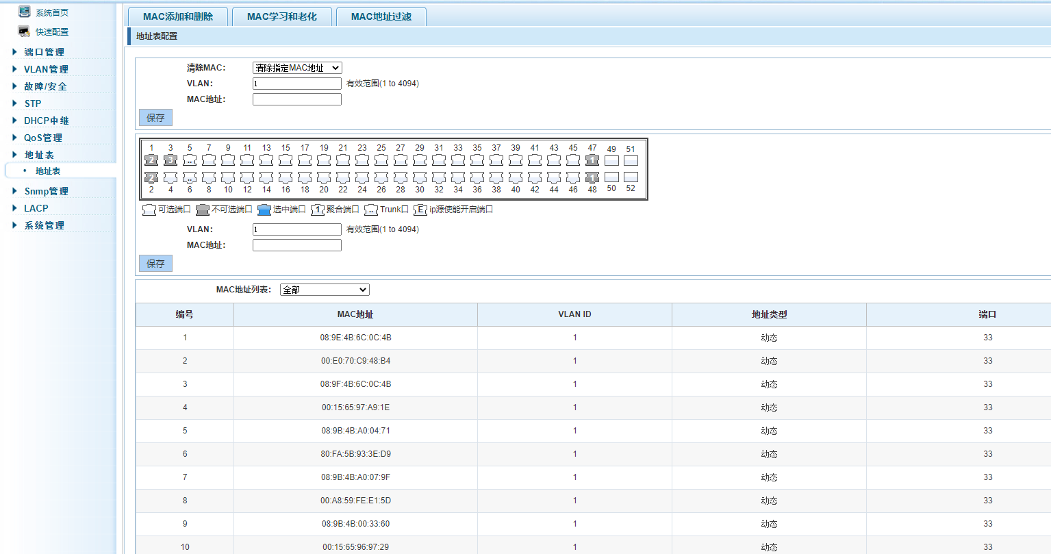Screen dimensions: 1051x554
Task: Select port 33 on the switch diagram
Action: click(x=458, y=160)
